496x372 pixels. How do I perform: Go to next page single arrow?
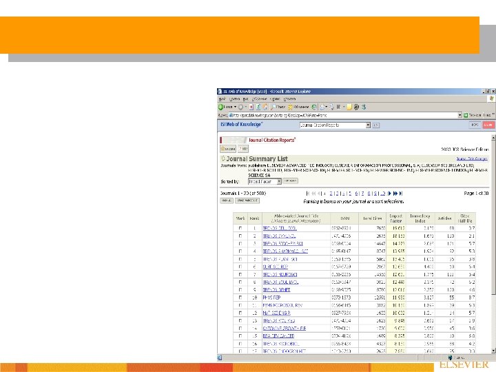pyautogui.click(x=389, y=194)
